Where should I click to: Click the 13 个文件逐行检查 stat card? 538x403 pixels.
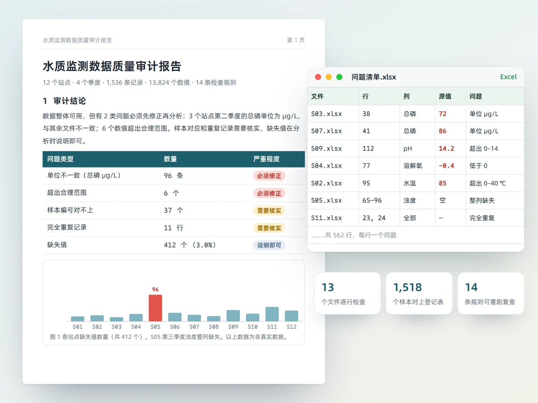(347, 293)
